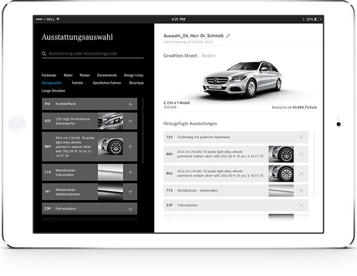The image size is (357, 276).
Task: Remove added 775 Metalliclacke iridiumsilber entry
Action: [x=301, y=191]
